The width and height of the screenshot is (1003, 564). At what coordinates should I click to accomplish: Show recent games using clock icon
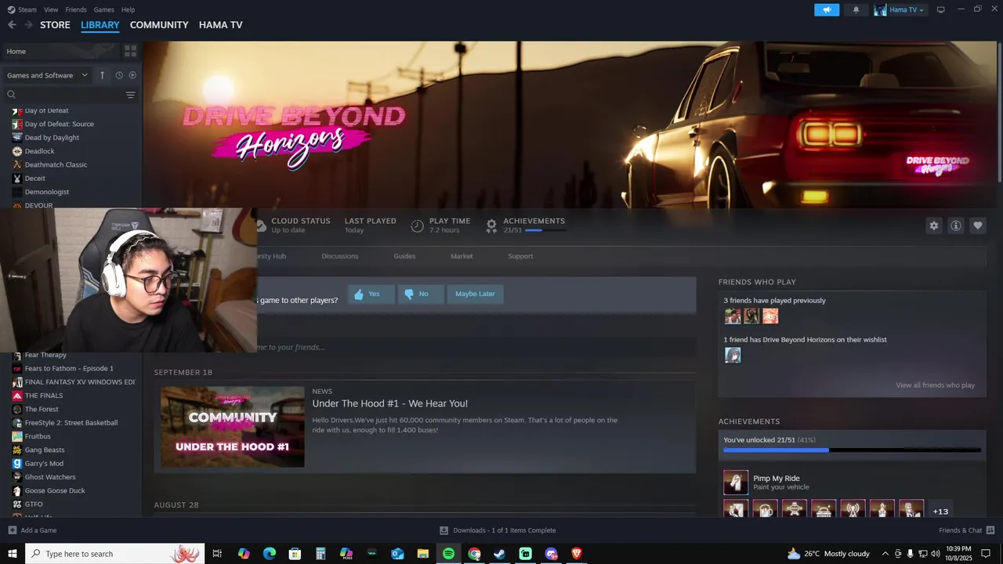pos(119,75)
